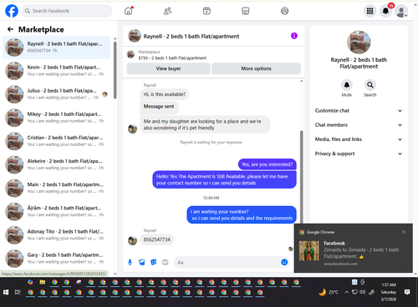The height and width of the screenshot is (307, 418).
Task: Click Raynell's avatar beside phone number message
Action: point(132,240)
